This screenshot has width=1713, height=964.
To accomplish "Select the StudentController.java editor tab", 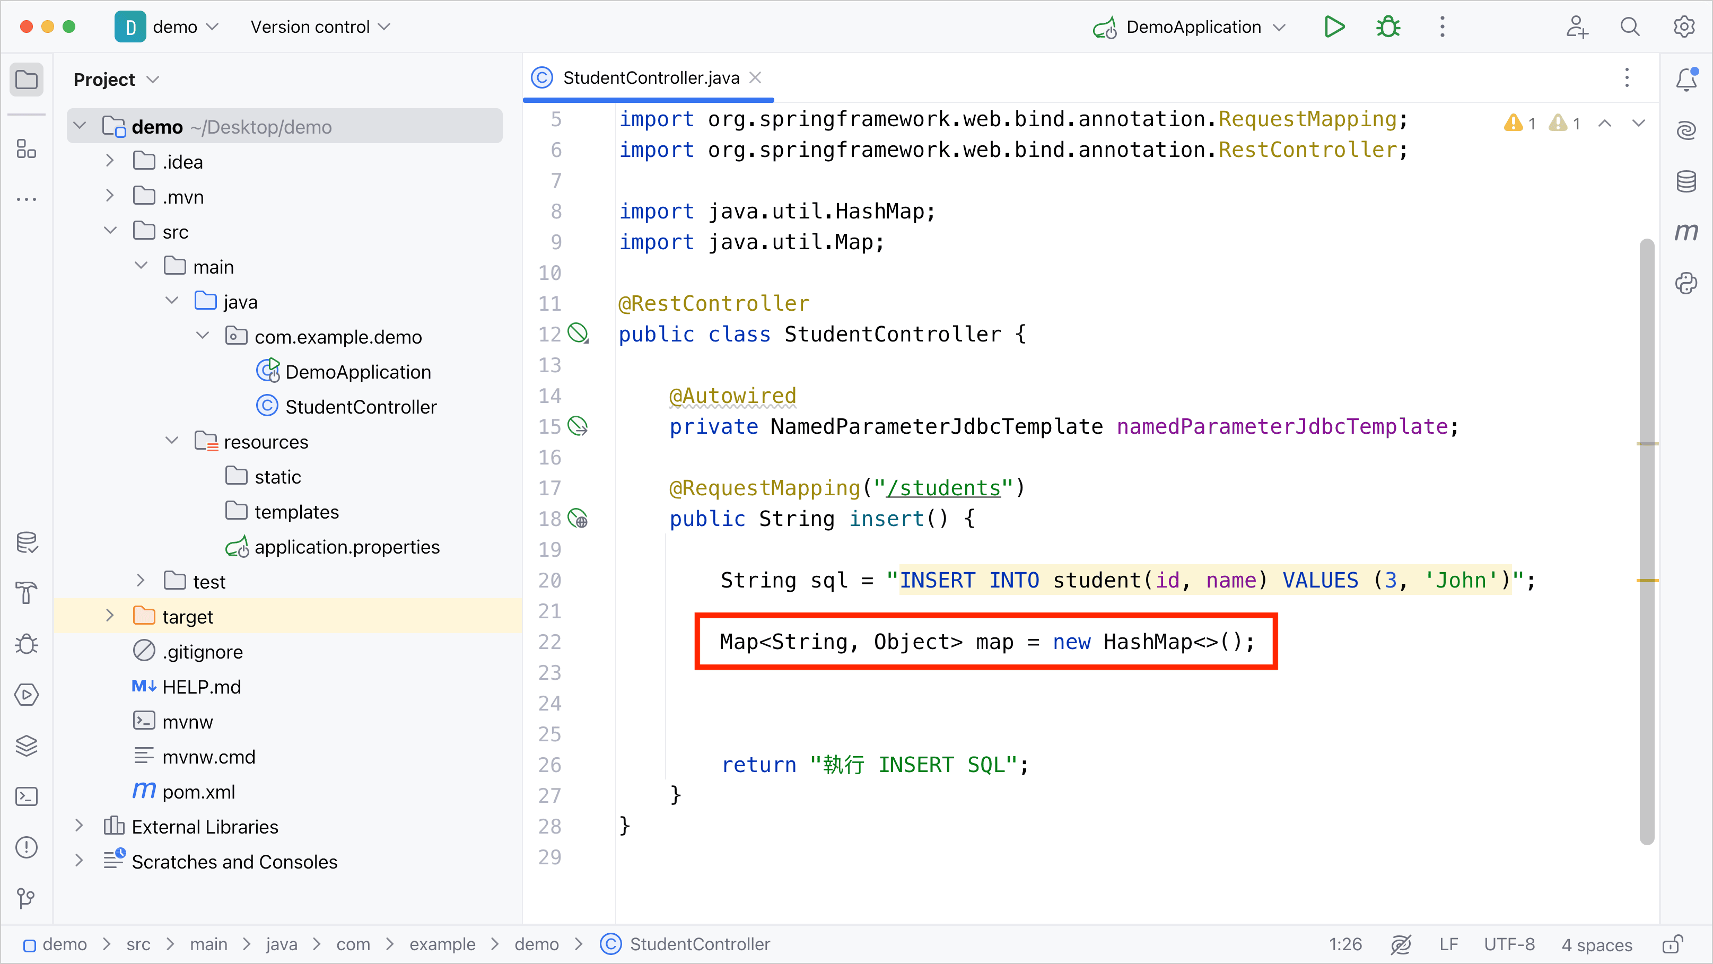I will coord(650,78).
